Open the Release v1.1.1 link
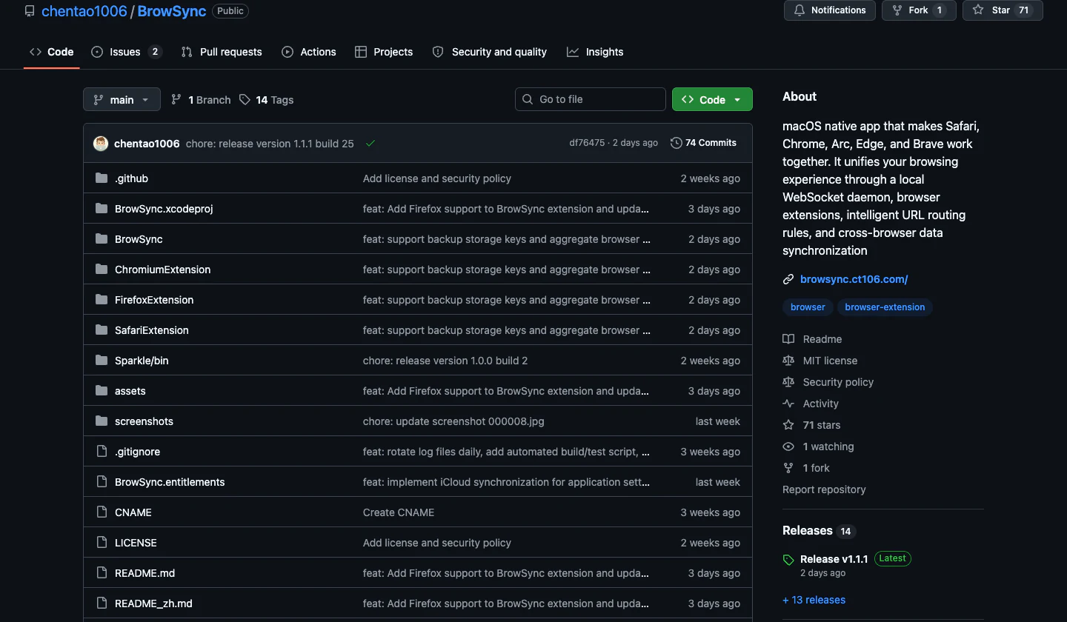 pyautogui.click(x=834, y=559)
